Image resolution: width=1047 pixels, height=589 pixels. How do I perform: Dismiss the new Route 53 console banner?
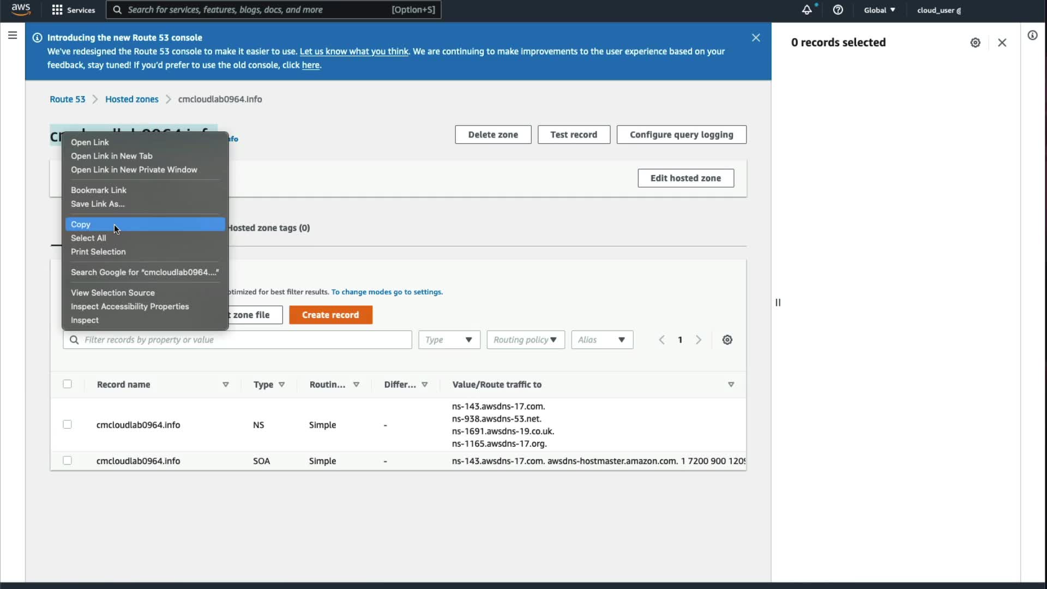pyautogui.click(x=755, y=38)
